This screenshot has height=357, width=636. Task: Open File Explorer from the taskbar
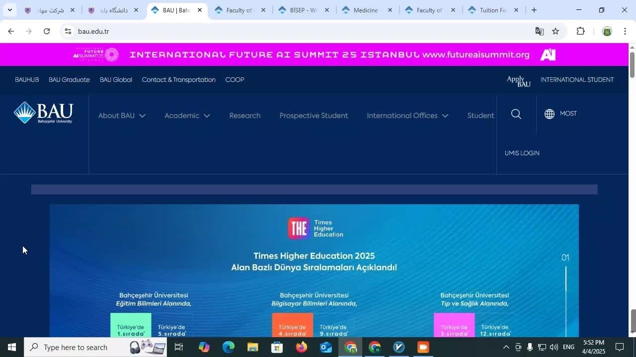click(x=253, y=347)
